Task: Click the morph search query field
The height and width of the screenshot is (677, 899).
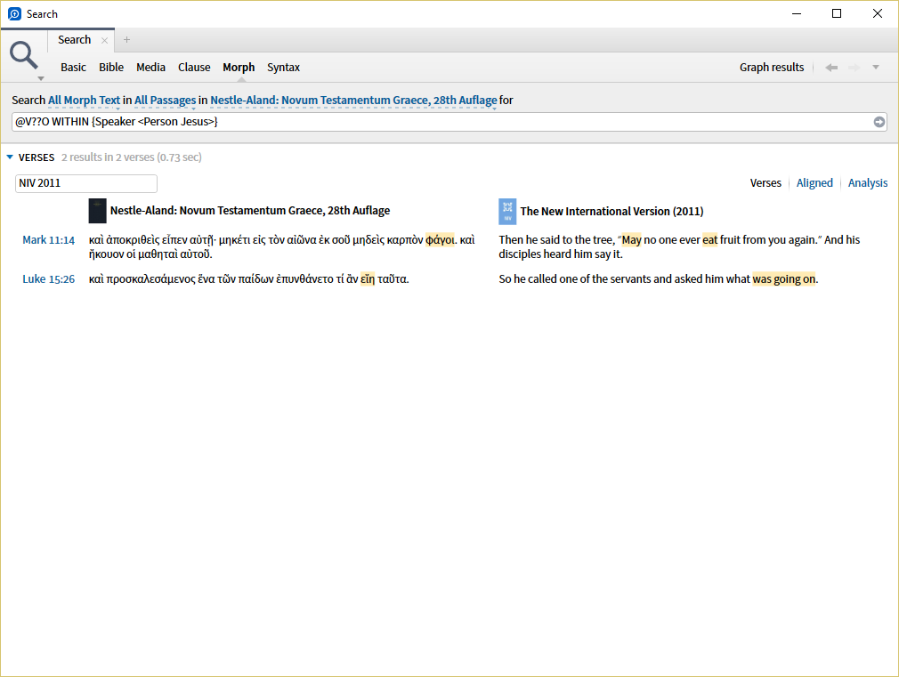Action: tap(441, 122)
